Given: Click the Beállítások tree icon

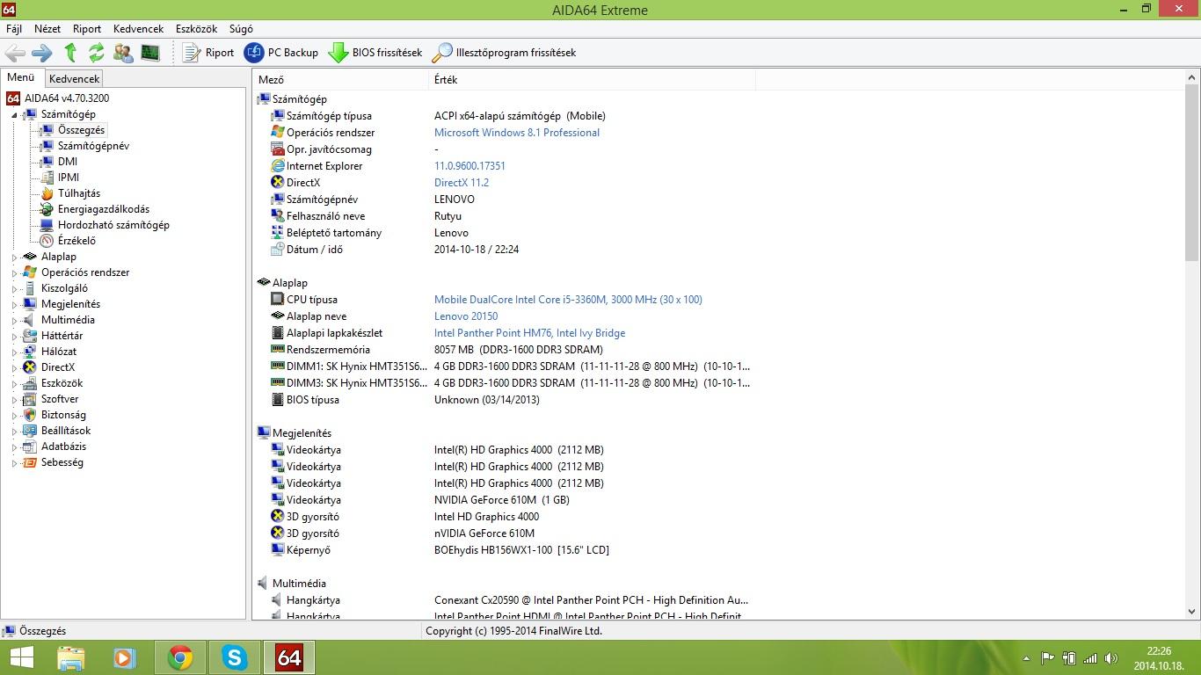Looking at the screenshot, I should pos(30,431).
